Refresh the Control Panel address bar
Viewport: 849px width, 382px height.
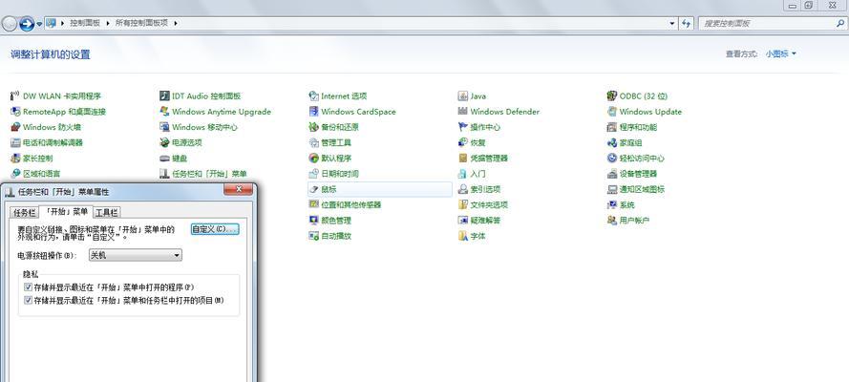(x=686, y=23)
